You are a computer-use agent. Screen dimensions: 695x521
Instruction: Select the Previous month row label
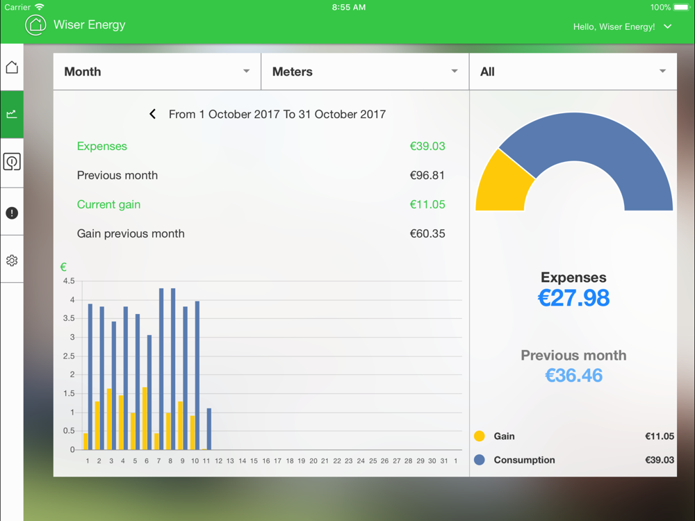pos(117,176)
